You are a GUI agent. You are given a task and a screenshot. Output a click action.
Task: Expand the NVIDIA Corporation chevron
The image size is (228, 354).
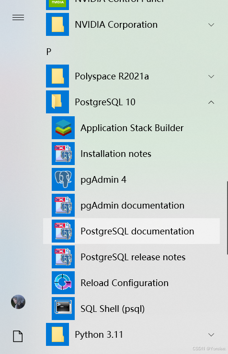pos(211,24)
